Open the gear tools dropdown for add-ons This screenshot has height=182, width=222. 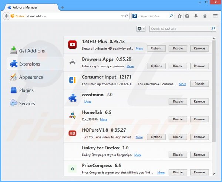point(141,29)
